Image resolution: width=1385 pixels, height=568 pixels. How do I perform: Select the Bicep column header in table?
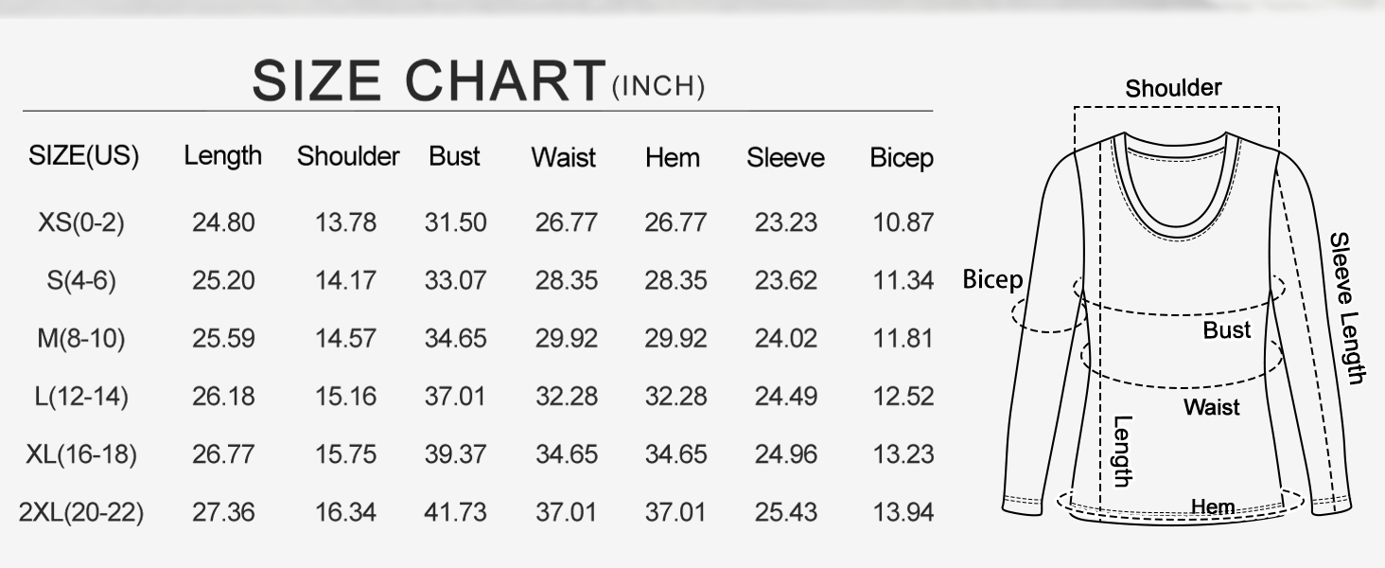(901, 159)
